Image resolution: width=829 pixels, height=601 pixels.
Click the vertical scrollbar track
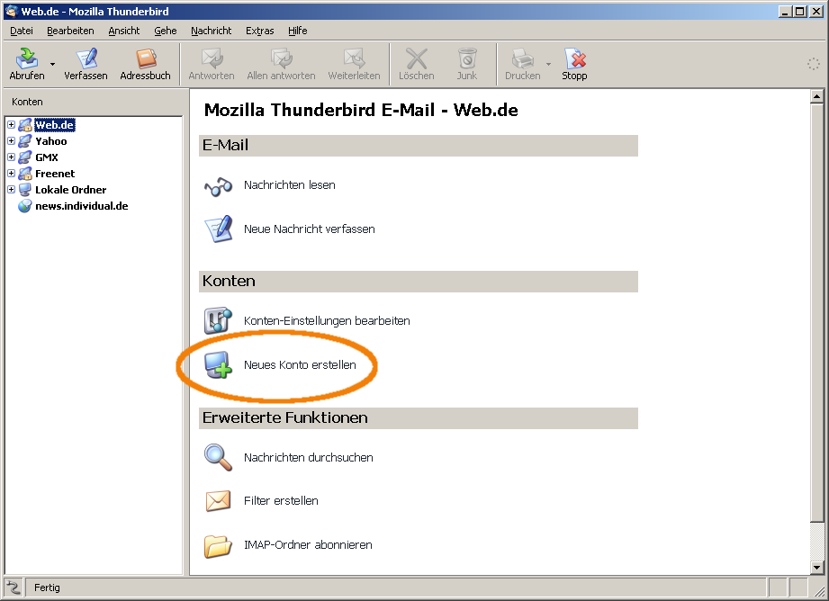coord(816,542)
